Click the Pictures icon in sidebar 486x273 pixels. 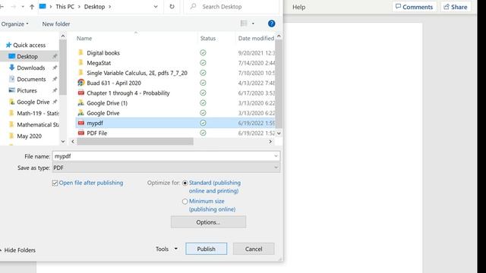click(12, 90)
